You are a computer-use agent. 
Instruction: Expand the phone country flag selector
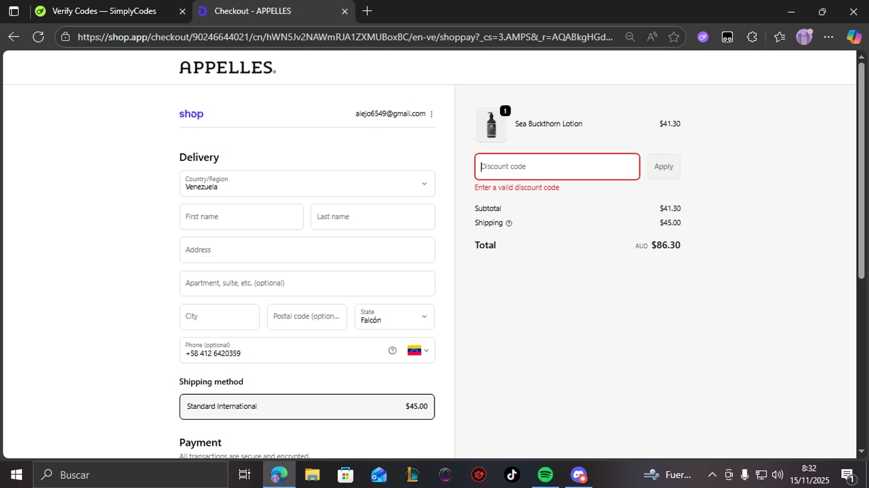[x=418, y=350]
